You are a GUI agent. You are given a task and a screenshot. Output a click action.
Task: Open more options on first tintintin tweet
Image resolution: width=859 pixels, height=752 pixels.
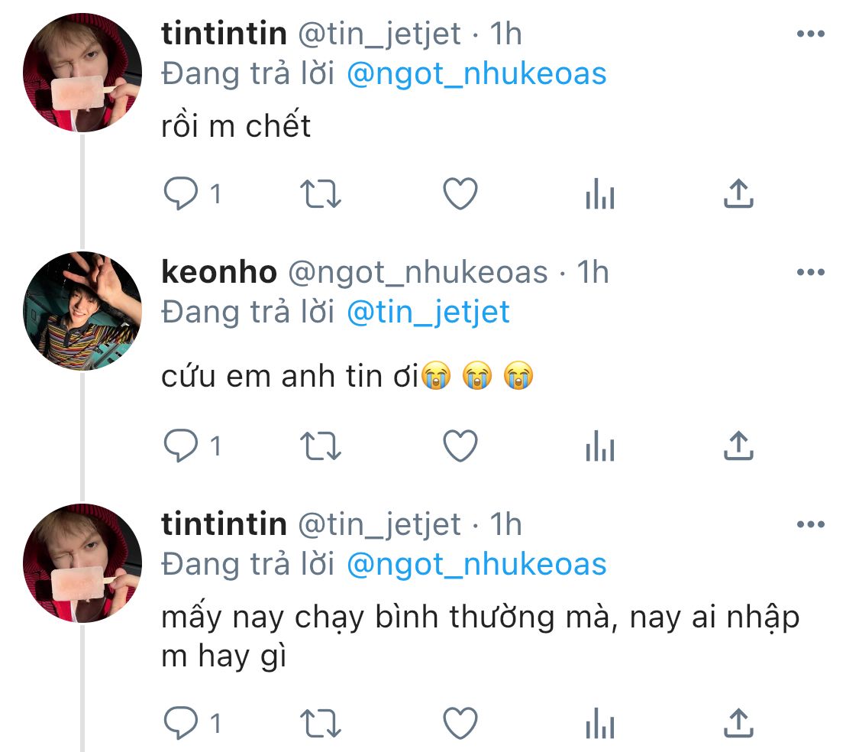pyautogui.click(x=810, y=34)
